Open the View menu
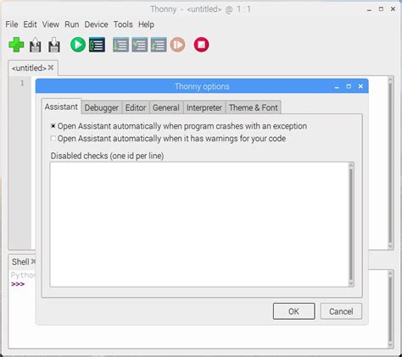The width and height of the screenshot is (402, 357). click(51, 25)
